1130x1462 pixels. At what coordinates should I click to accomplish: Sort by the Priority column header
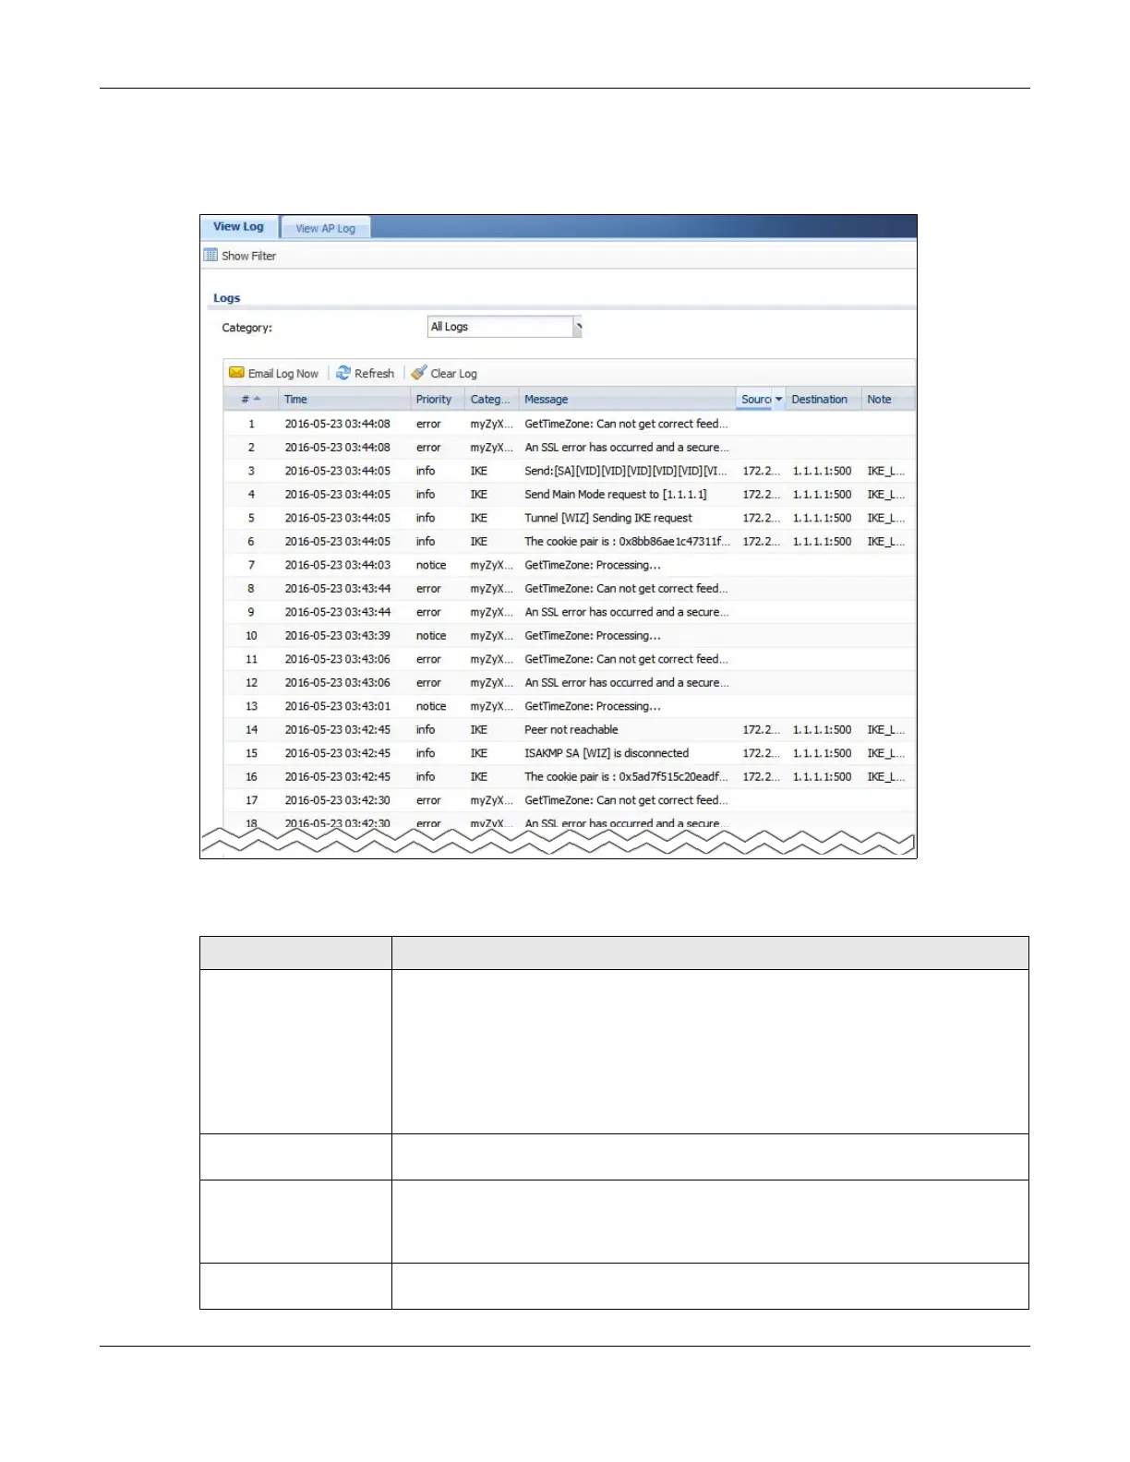coord(438,399)
